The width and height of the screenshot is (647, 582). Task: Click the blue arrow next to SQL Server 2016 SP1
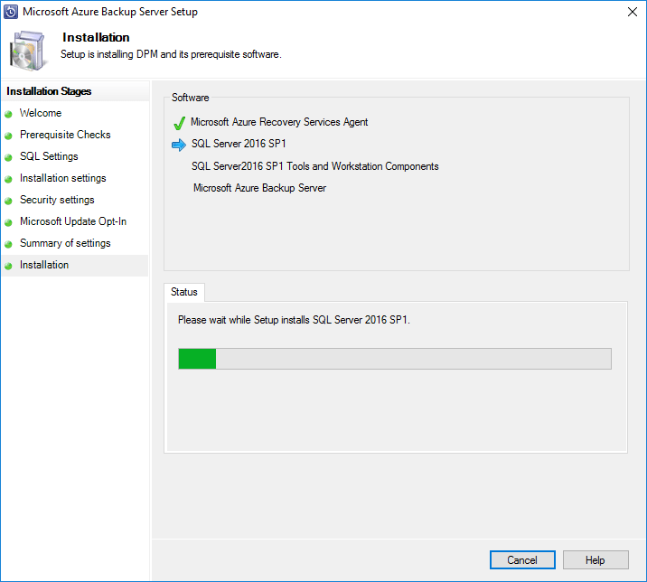pyautogui.click(x=179, y=144)
